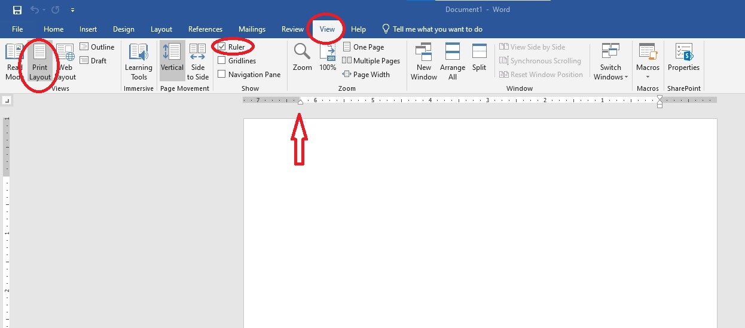The height and width of the screenshot is (328, 745).
Task: Open the References ribbon tab
Action: 205,29
